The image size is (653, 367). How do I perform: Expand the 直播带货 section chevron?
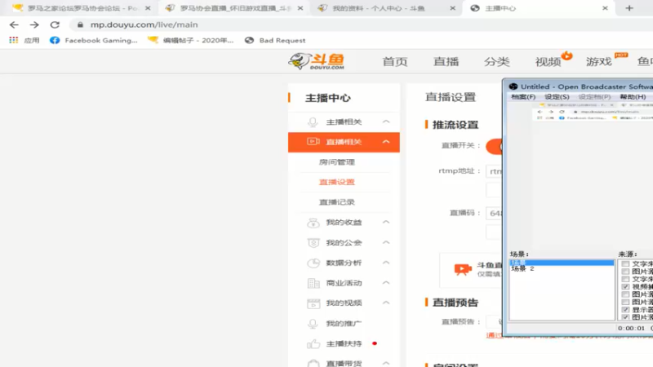click(x=386, y=363)
